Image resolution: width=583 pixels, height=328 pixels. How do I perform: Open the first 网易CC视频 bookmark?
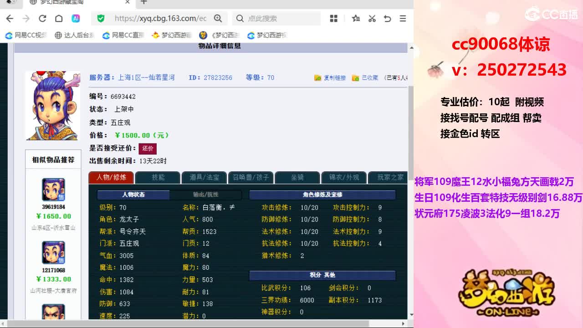pos(26,35)
